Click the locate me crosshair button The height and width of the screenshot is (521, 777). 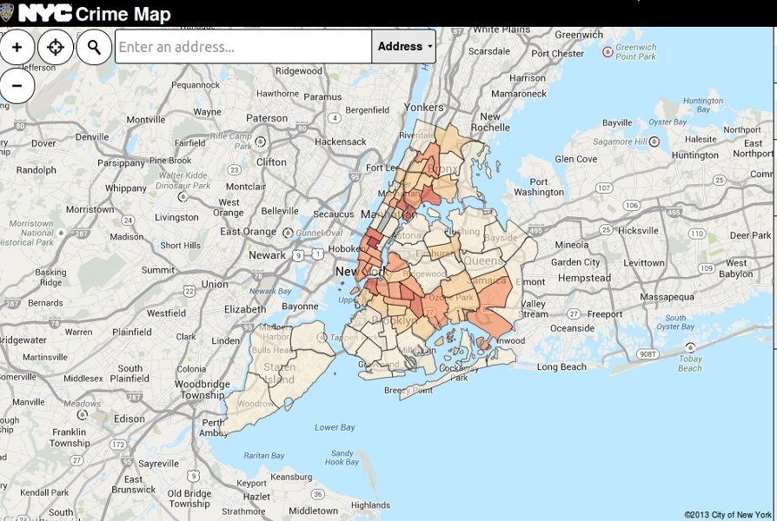tap(56, 47)
